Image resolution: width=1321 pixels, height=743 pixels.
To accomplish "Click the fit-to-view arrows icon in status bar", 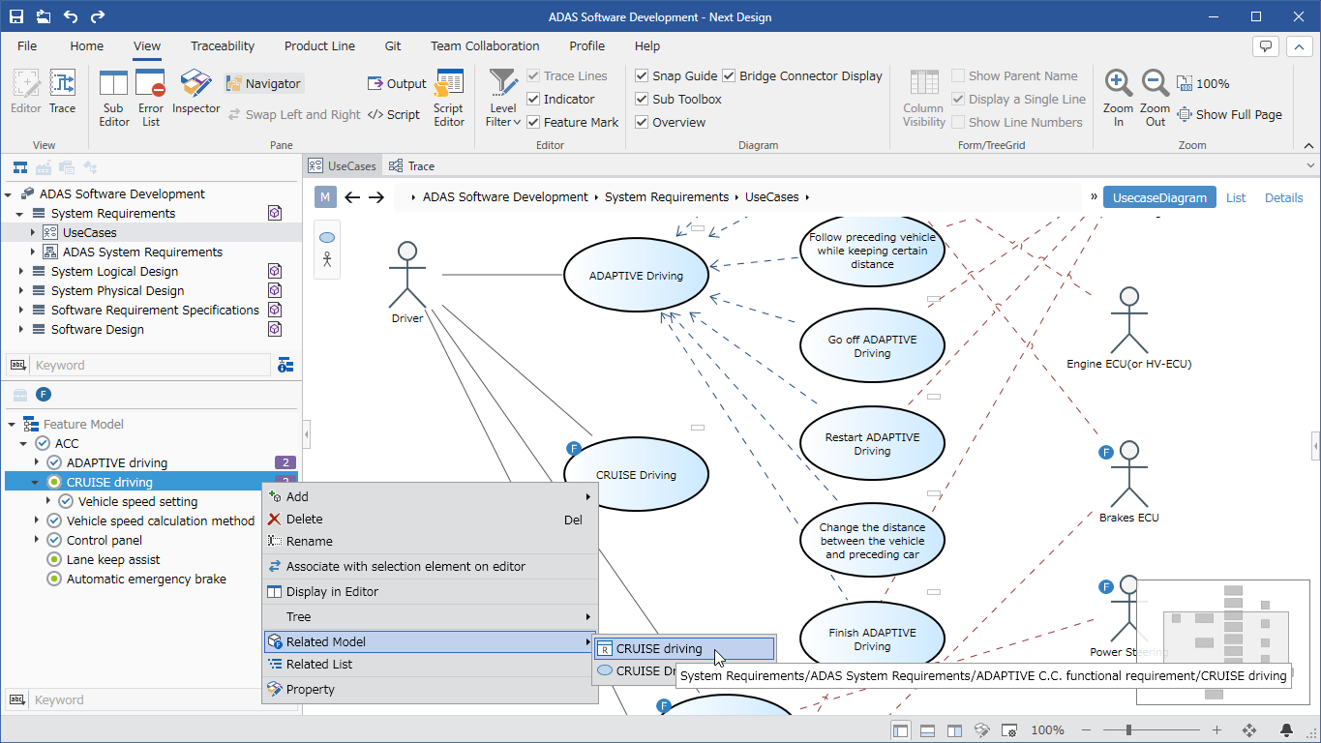I will click(x=1249, y=730).
